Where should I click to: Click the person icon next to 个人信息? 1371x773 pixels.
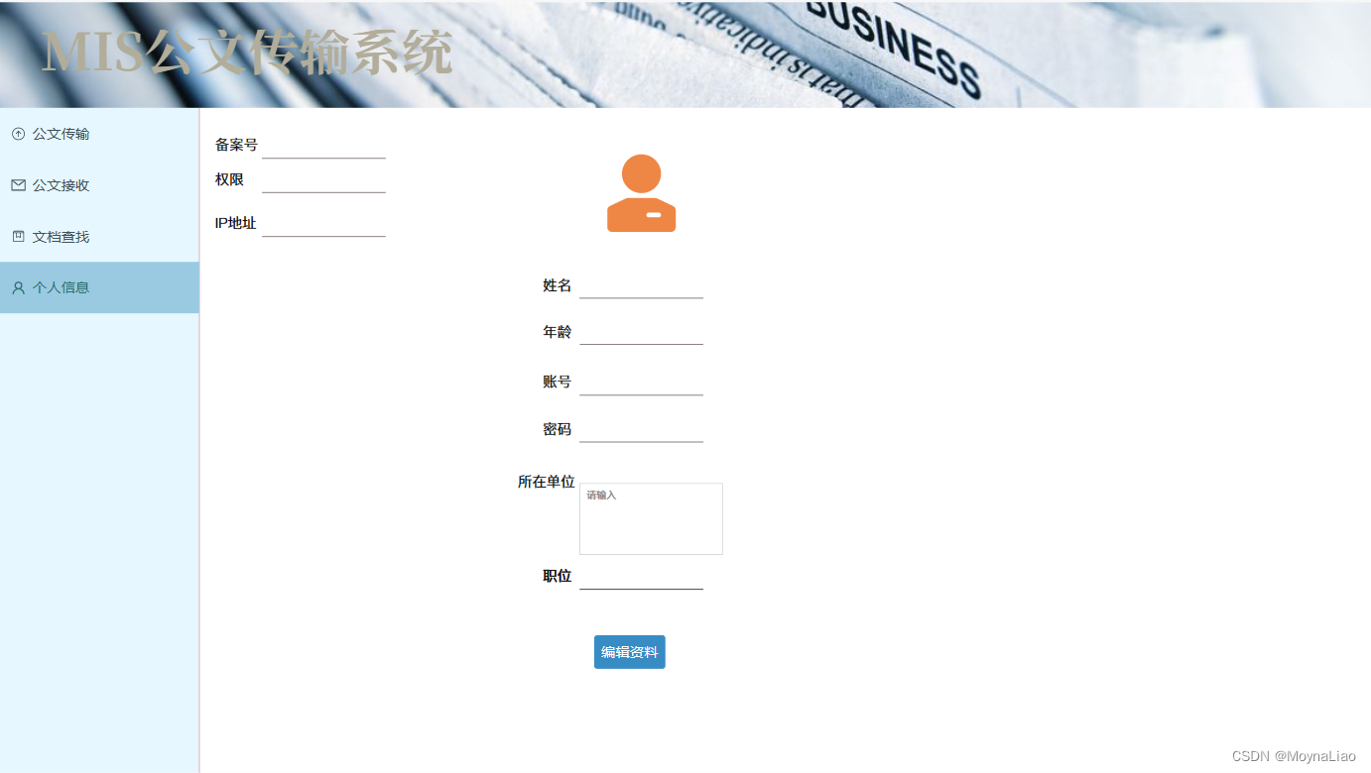point(17,287)
